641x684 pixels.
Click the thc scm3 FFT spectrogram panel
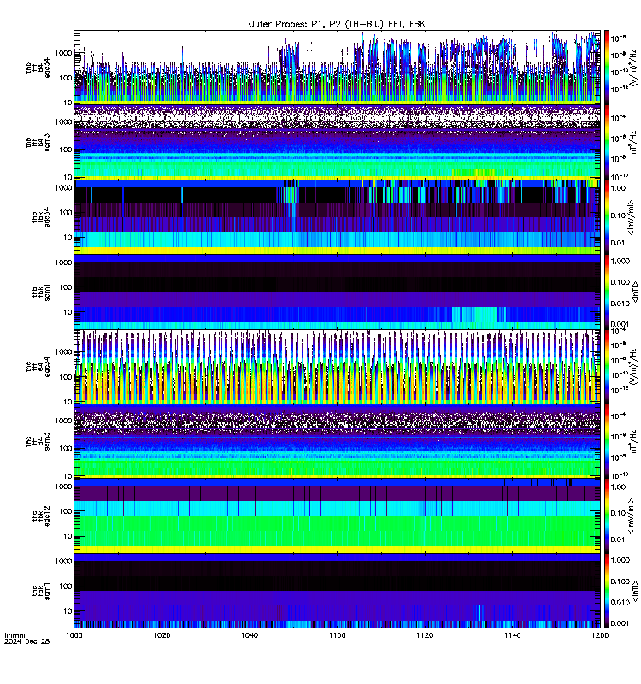click(337, 441)
